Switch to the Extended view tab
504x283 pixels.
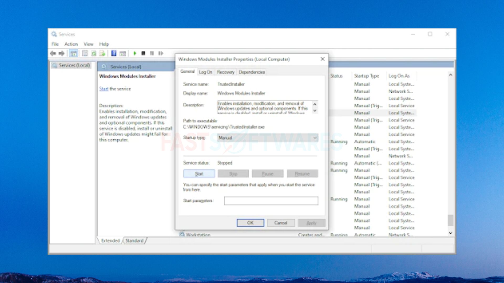click(110, 241)
